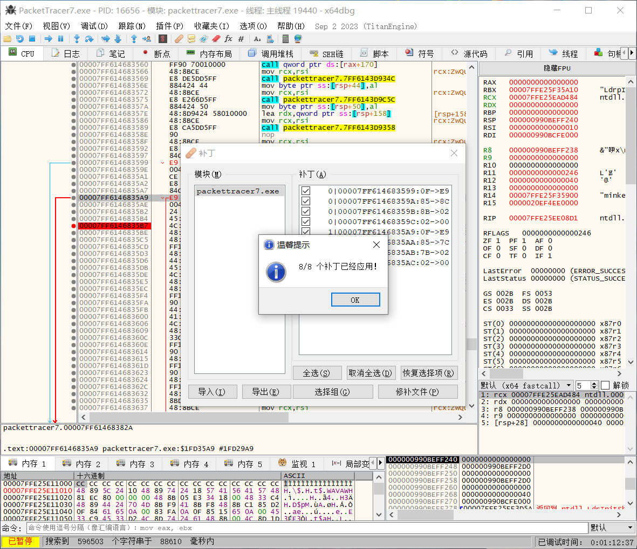The width and height of the screenshot is (637, 549).
Task: Open the calculator icon
Action: click(285, 39)
